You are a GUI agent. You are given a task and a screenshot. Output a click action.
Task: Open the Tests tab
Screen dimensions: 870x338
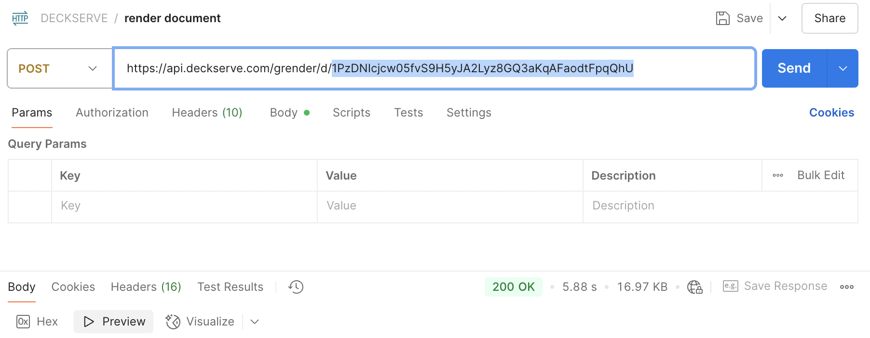click(408, 113)
